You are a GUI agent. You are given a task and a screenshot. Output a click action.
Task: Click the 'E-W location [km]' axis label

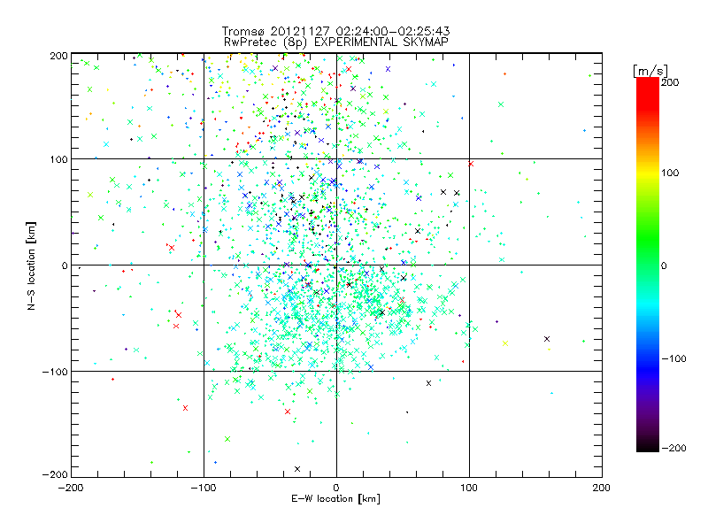335,499
